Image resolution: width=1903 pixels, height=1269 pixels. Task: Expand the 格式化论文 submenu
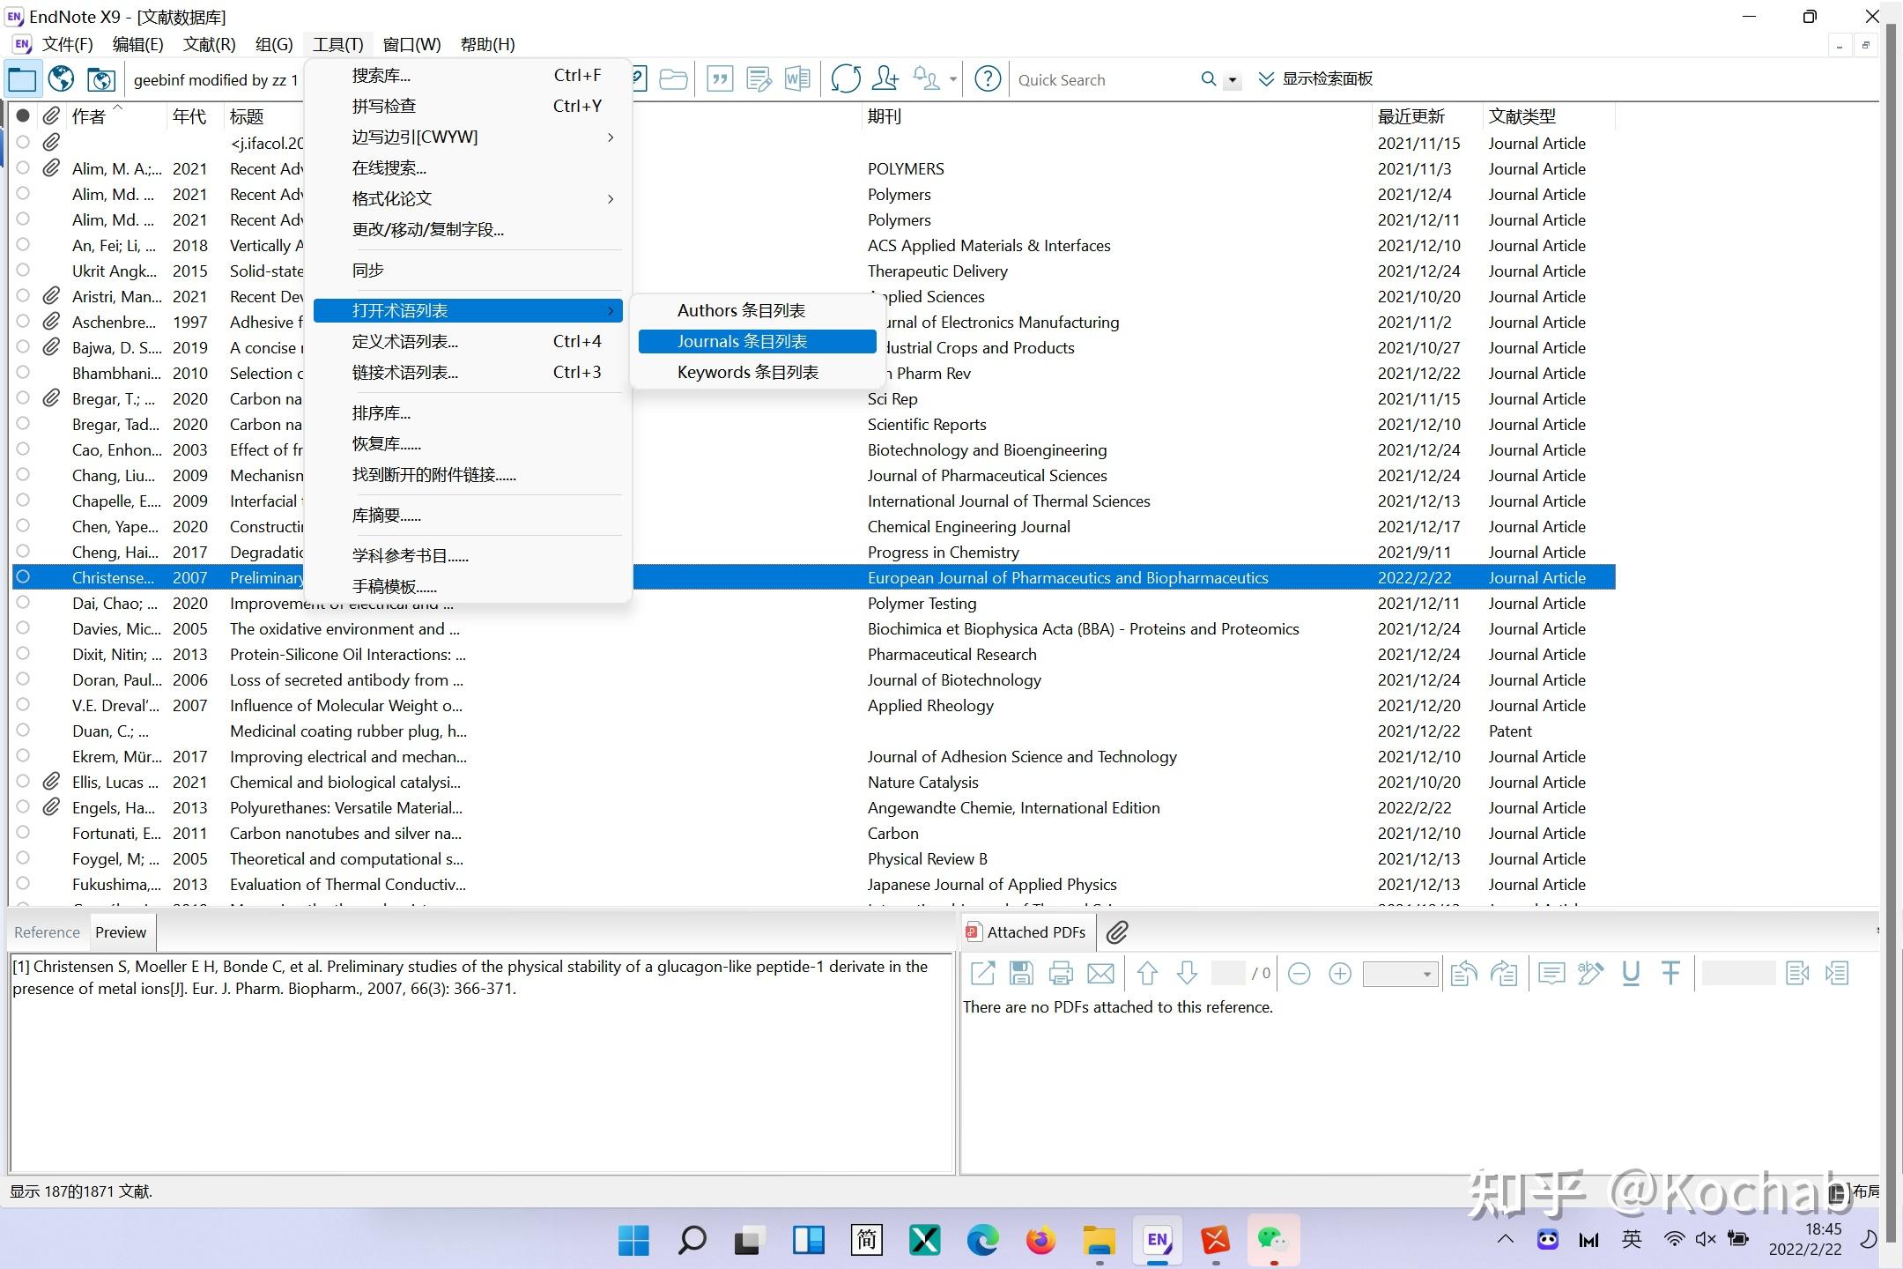click(x=468, y=198)
